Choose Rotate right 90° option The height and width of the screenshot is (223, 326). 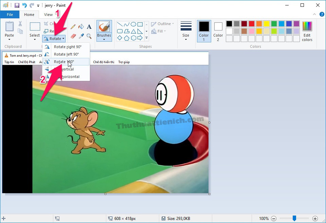click(68, 47)
